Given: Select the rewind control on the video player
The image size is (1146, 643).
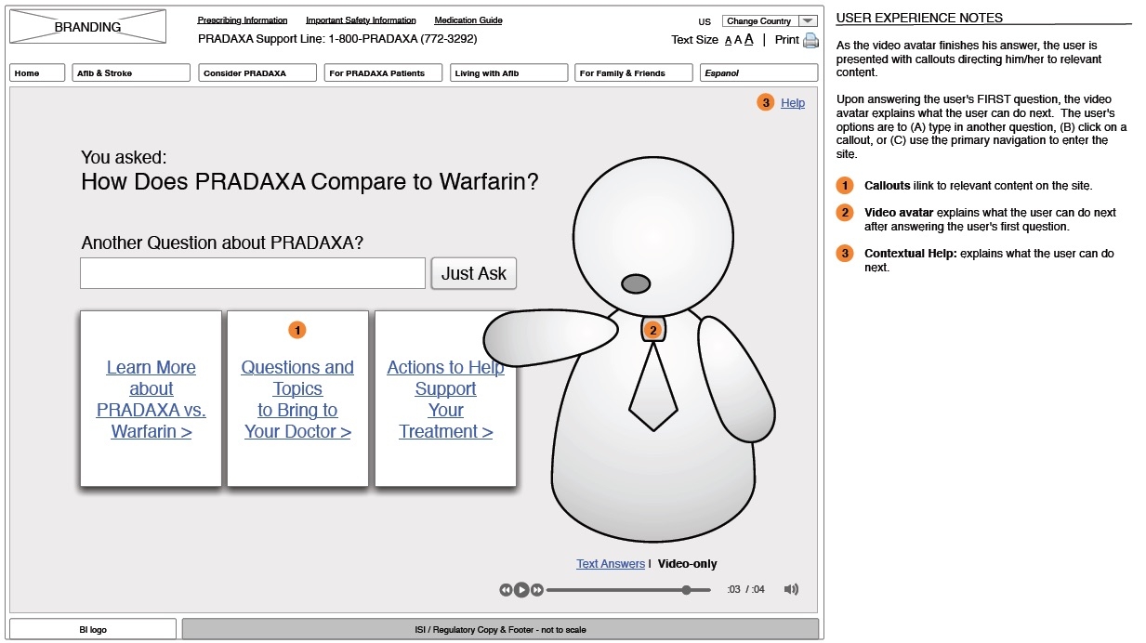Looking at the screenshot, I should (507, 590).
